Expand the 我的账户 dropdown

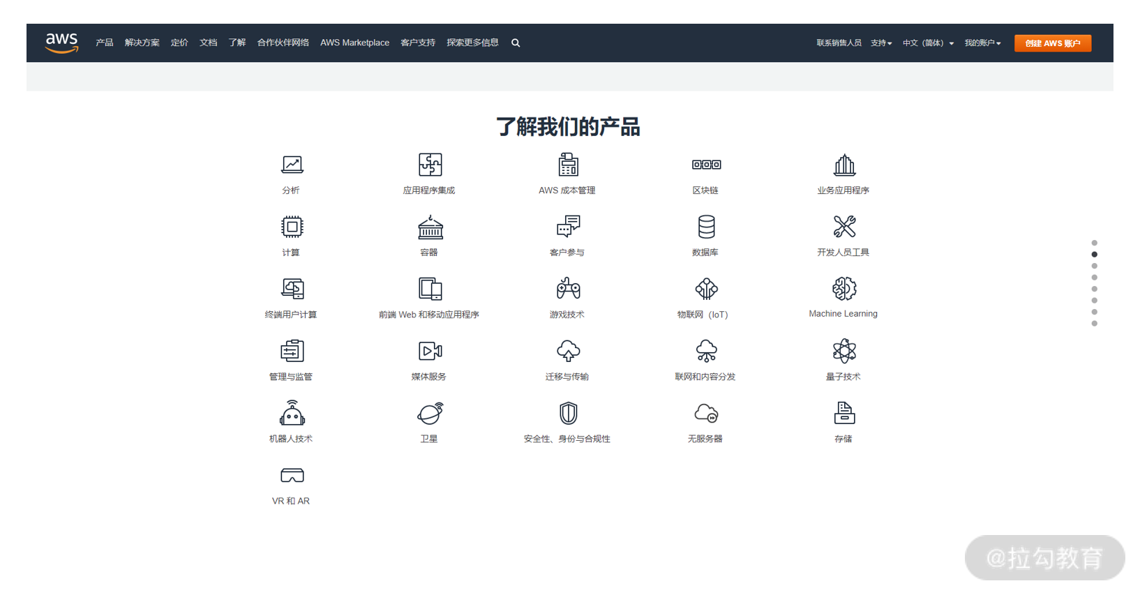pyautogui.click(x=982, y=43)
